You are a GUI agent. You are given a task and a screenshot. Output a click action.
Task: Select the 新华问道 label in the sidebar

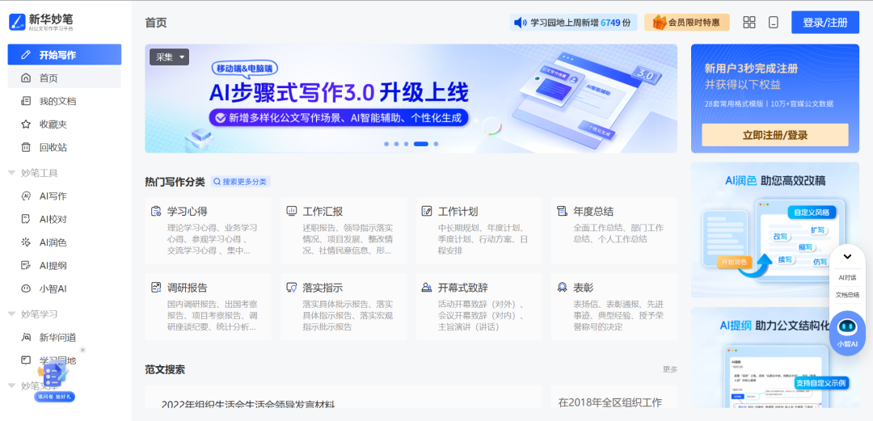(x=58, y=337)
